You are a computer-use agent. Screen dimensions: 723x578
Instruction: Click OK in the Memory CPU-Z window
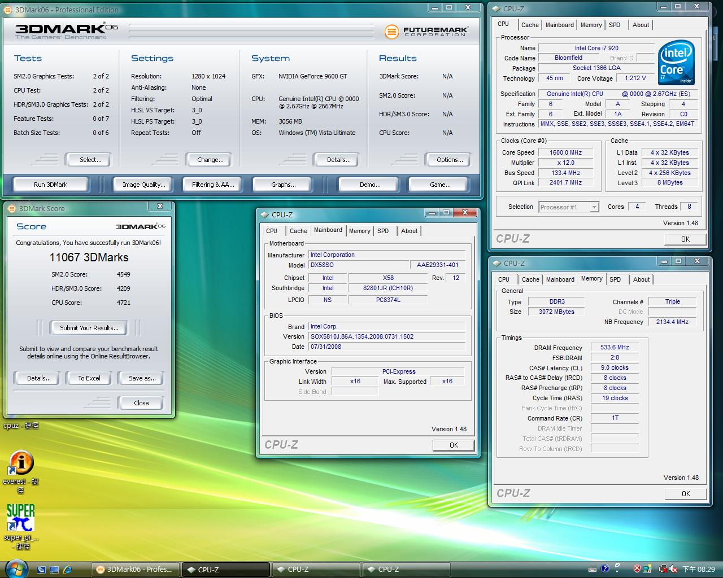coord(686,493)
